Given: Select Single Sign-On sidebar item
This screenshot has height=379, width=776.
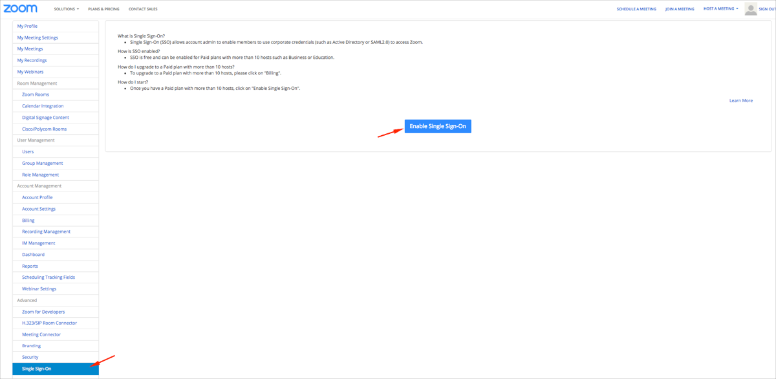Looking at the screenshot, I should pos(37,369).
